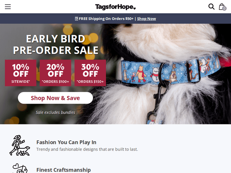
Task: Click the Early Bird Pre-Order Sale headline
Action: (56, 44)
